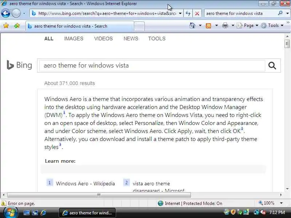
Task: Select the ALL results tab
Action: 49,39
